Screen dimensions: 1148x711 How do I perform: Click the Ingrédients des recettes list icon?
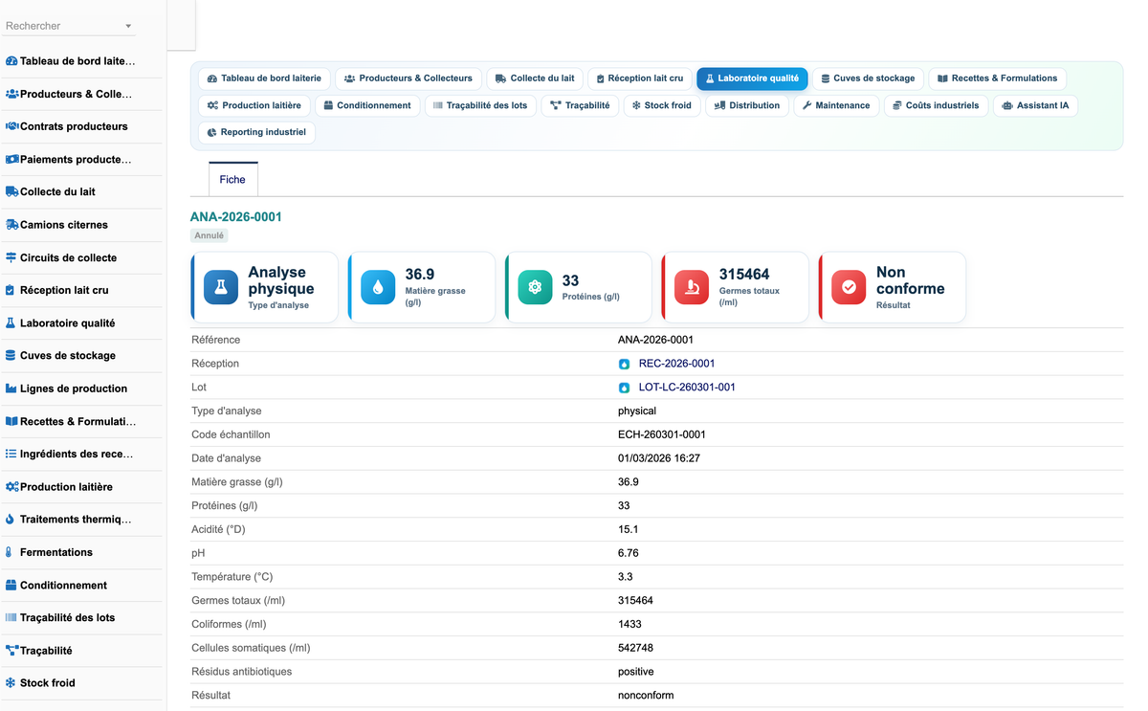[11, 454]
